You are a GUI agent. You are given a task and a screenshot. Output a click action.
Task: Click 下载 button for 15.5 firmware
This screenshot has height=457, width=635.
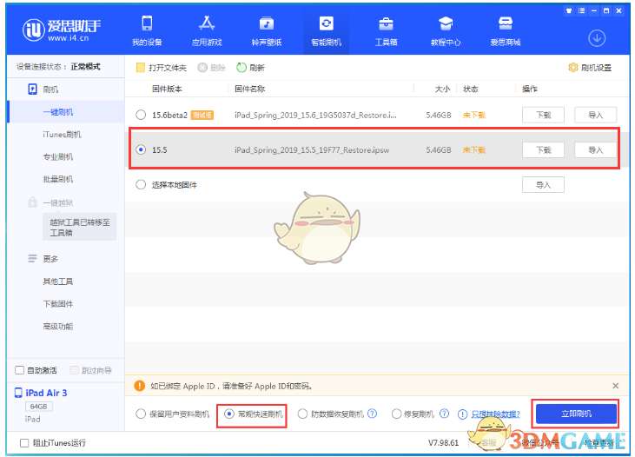[x=543, y=149]
